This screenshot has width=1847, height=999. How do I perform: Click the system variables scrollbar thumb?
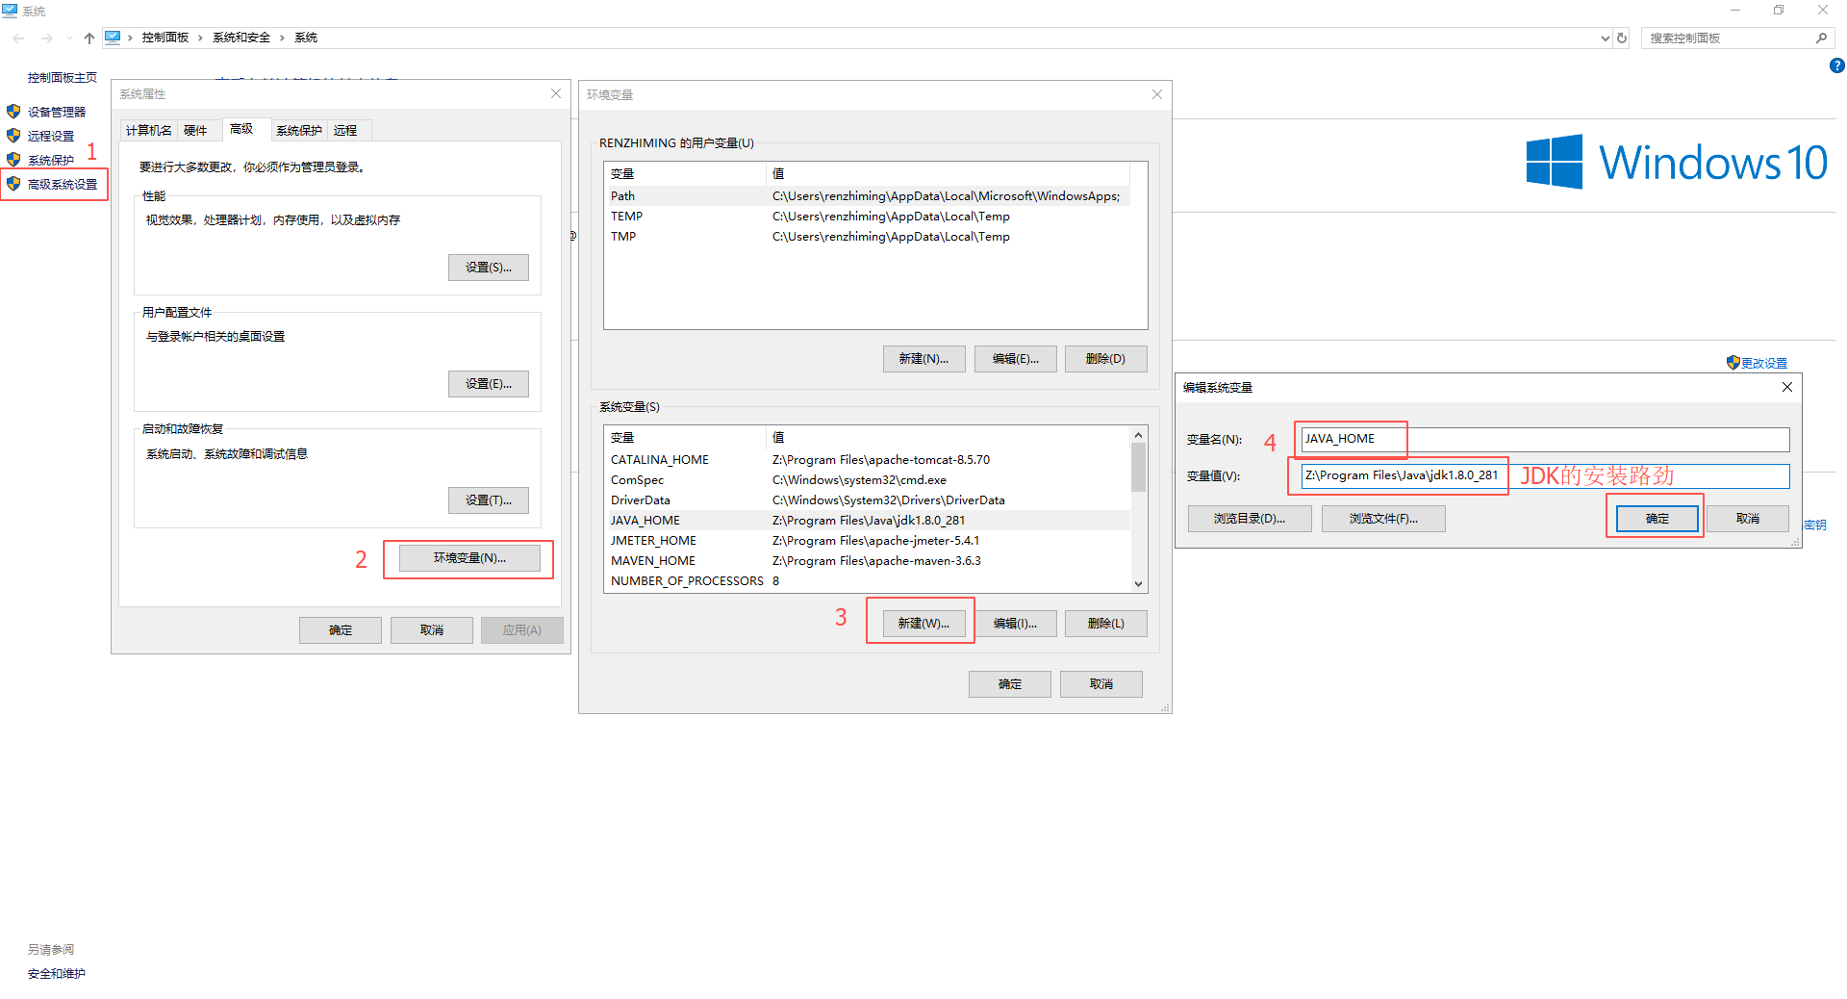[1139, 467]
